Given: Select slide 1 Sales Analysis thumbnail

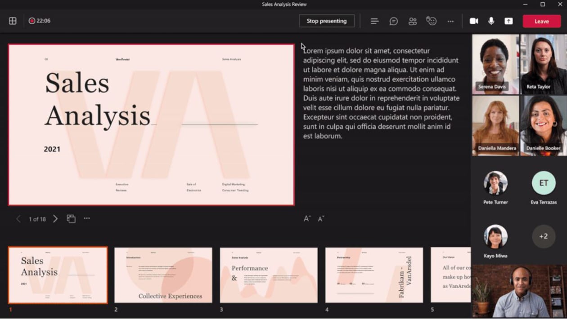Looking at the screenshot, I should (x=58, y=275).
